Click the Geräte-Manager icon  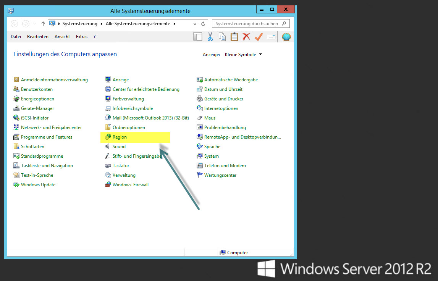pyautogui.click(x=16, y=108)
